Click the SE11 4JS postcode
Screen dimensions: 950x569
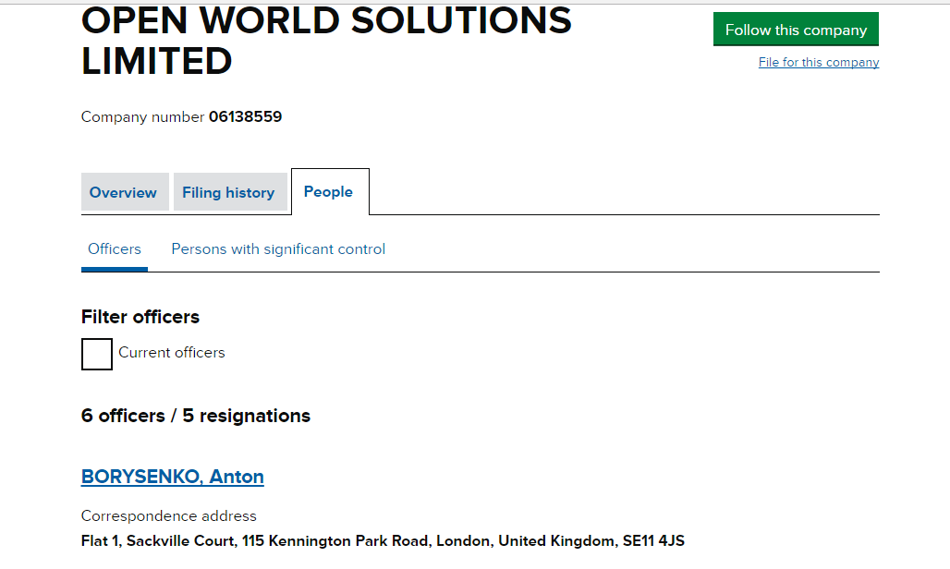pyautogui.click(x=653, y=540)
